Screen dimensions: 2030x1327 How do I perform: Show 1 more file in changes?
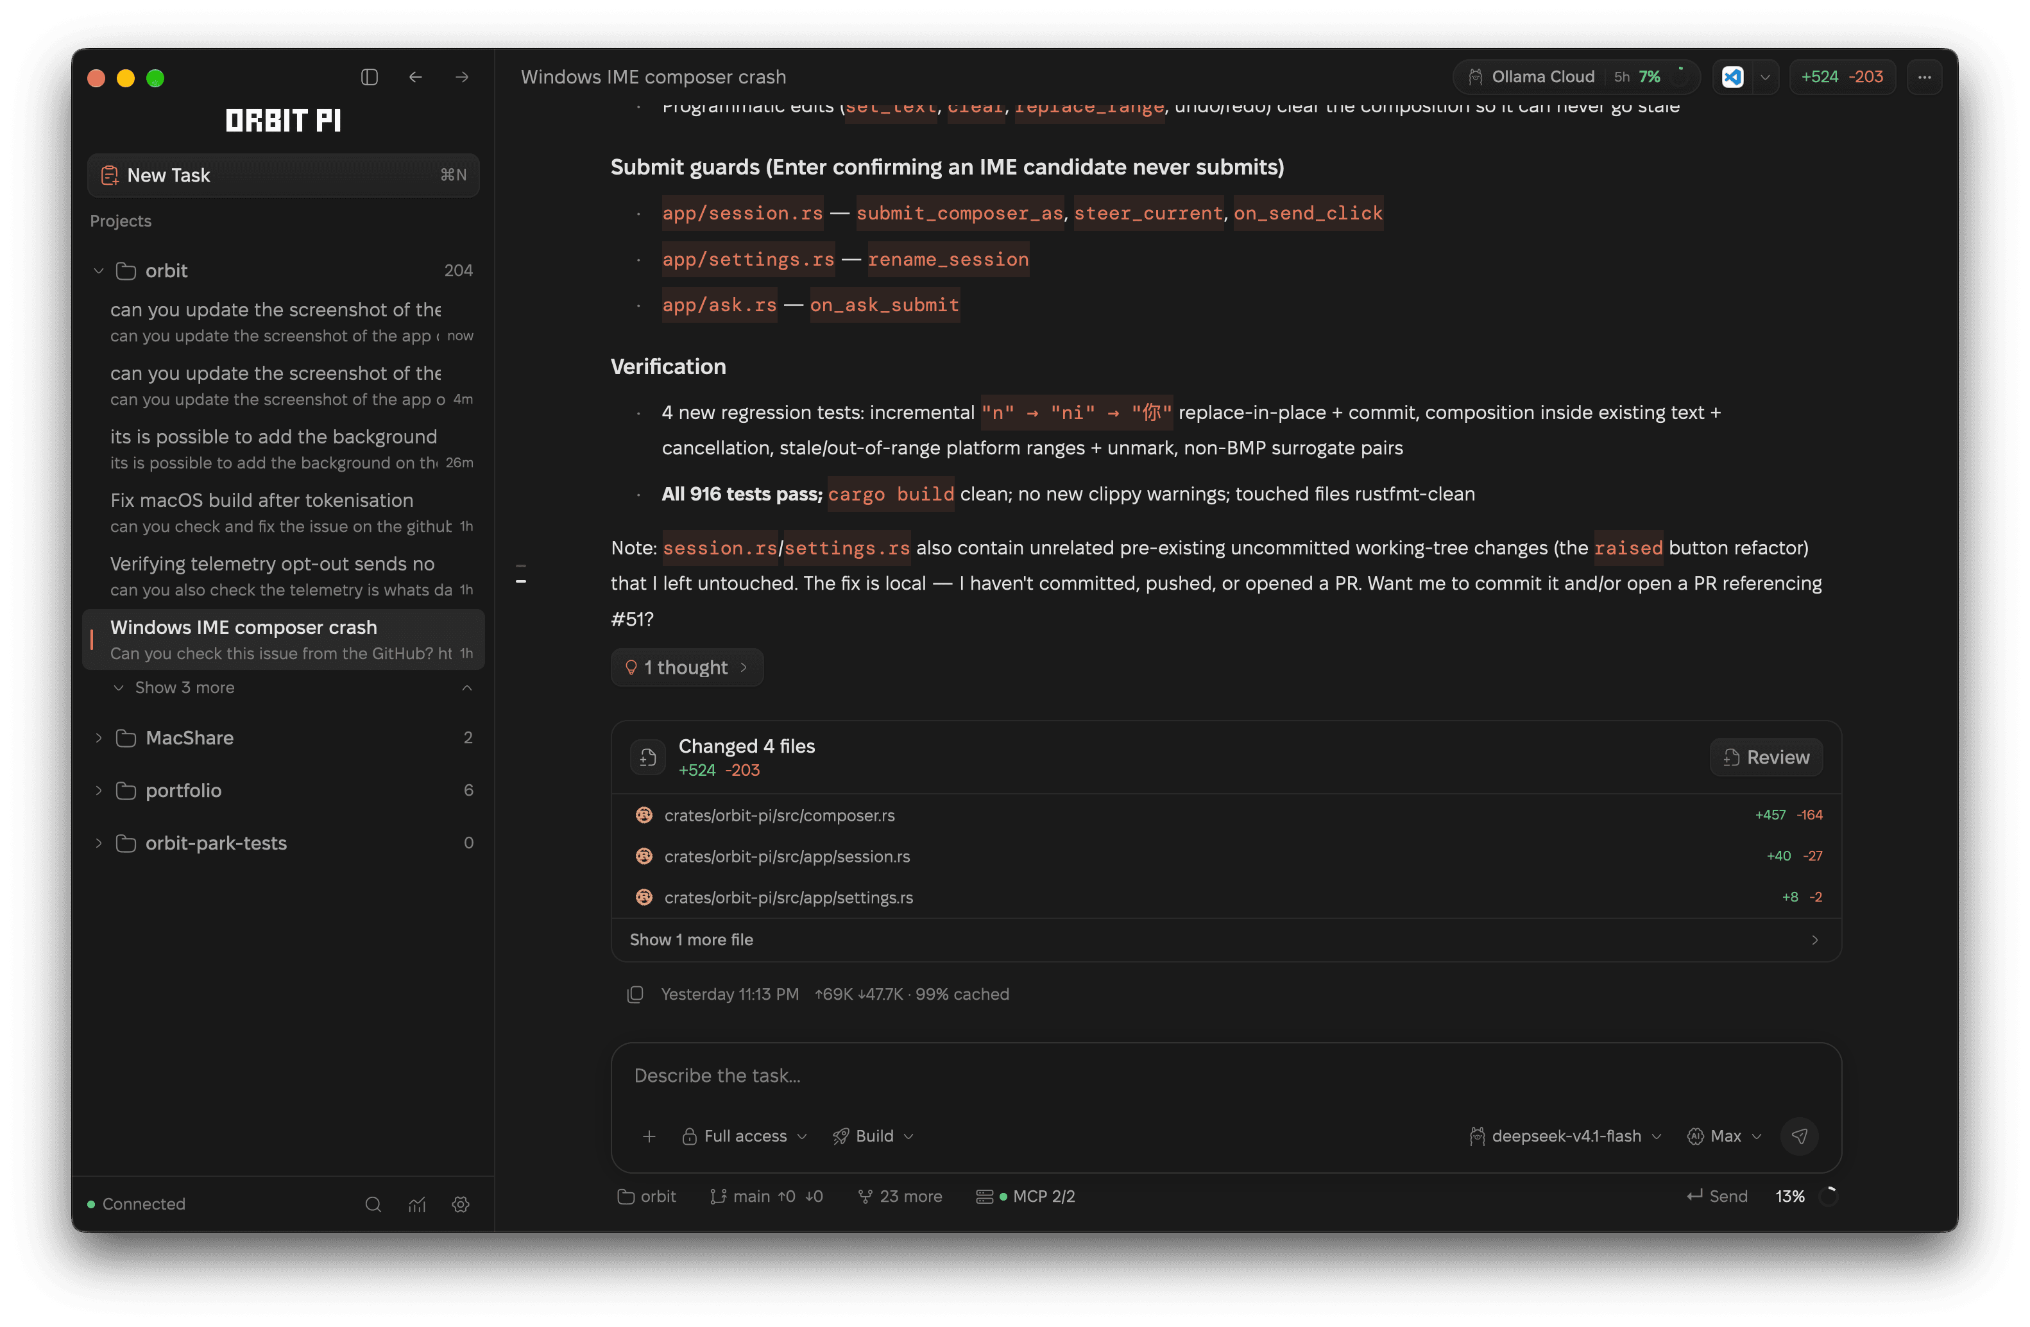[x=1225, y=939]
